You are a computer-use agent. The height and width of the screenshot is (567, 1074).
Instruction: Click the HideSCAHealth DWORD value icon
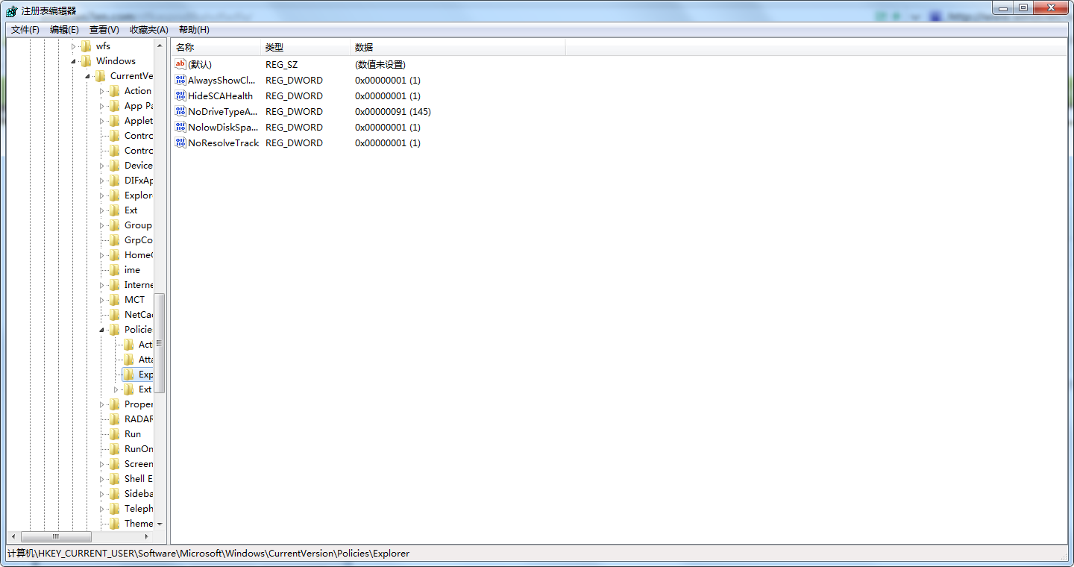pos(180,95)
